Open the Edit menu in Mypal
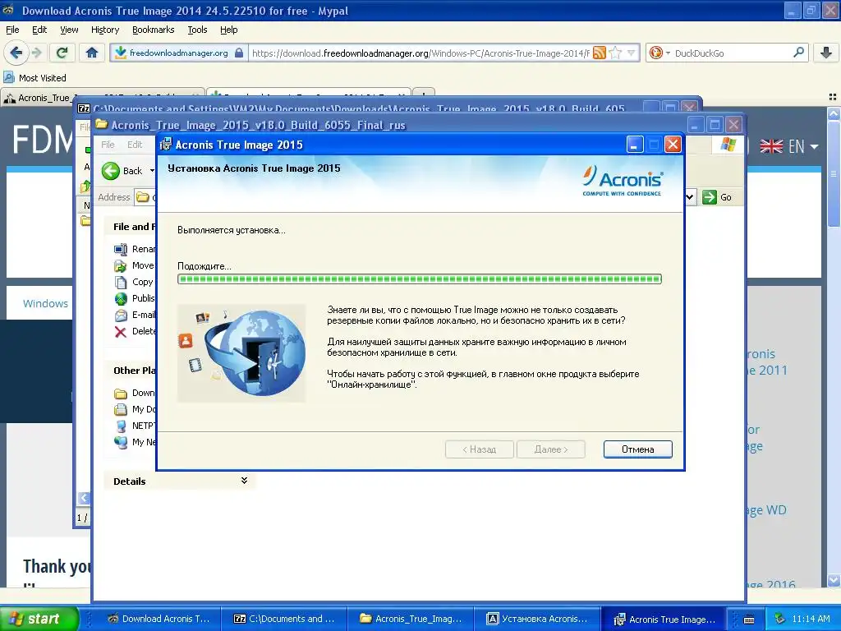This screenshot has height=631, width=841. pyautogui.click(x=39, y=30)
